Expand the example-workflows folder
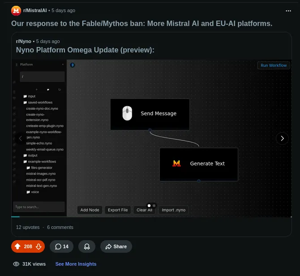 40,162
